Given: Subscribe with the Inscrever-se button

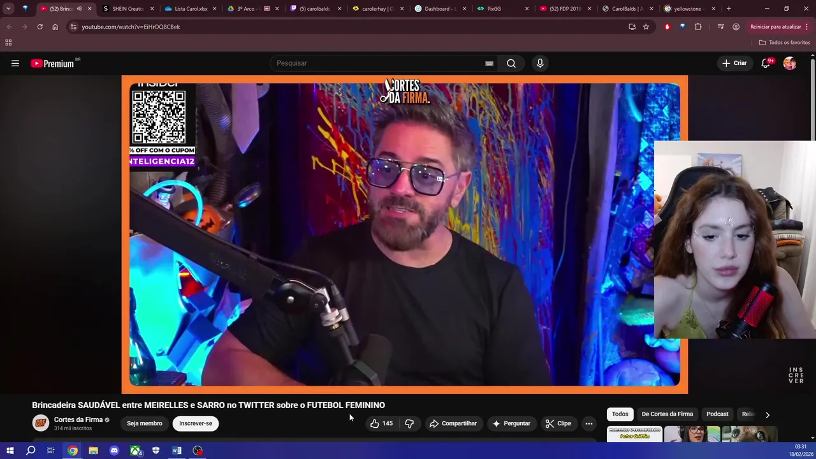Looking at the screenshot, I should [196, 423].
